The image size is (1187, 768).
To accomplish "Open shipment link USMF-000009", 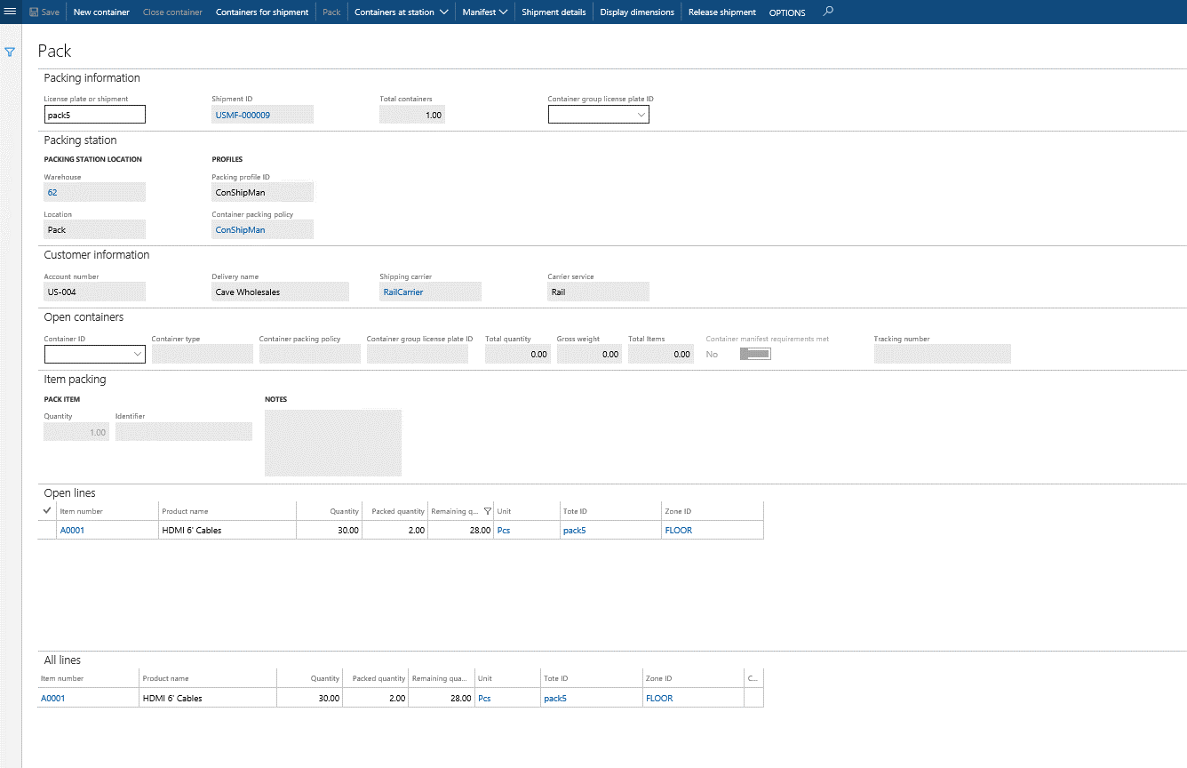I will coord(243,115).
